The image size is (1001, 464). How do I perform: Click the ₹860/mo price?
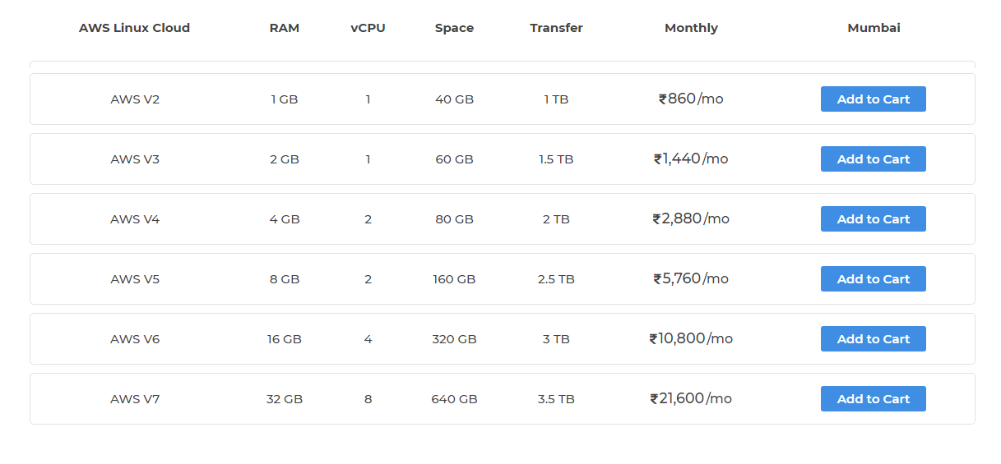[x=691, y=99]
